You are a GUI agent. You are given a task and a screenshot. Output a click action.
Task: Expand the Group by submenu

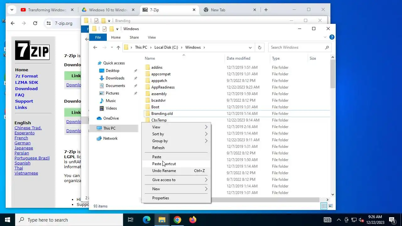click(176, 141)
